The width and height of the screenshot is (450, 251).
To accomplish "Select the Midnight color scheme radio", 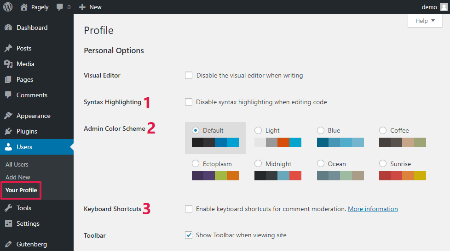I will click(258, 164).
